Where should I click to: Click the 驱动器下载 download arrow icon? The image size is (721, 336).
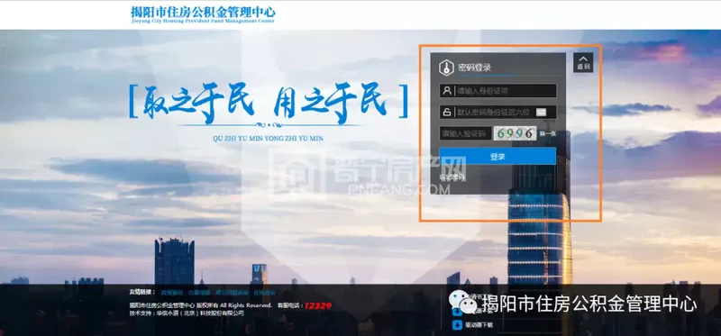tap(458, 325)
